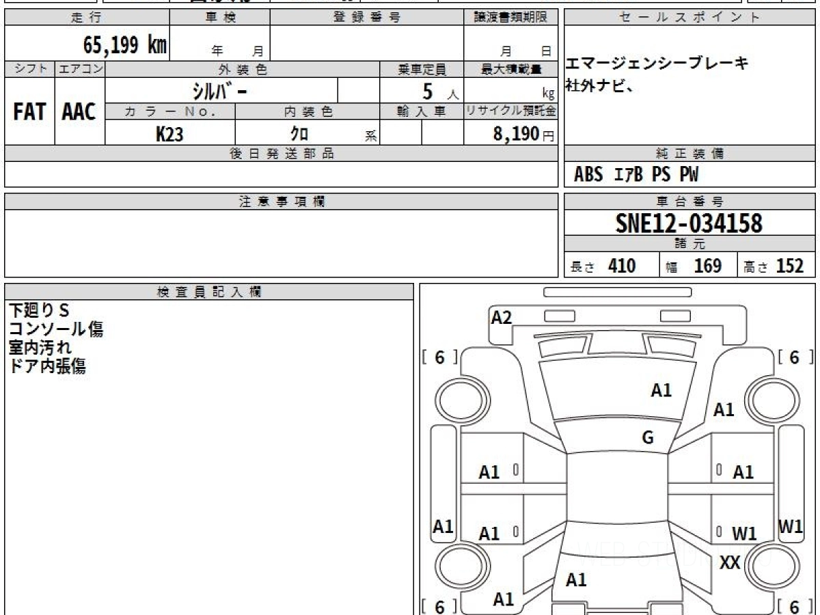Viewport: 820px width, 615px height.
Task: Select the inspector note ドア内張傷
Action: 47,366
